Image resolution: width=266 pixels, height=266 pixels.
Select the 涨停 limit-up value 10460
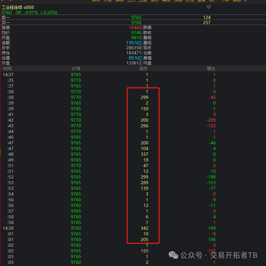point(135,28)
